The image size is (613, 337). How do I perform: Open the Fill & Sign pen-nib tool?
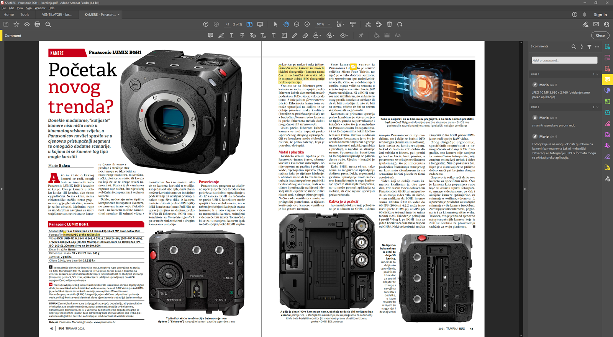[368, 24]
